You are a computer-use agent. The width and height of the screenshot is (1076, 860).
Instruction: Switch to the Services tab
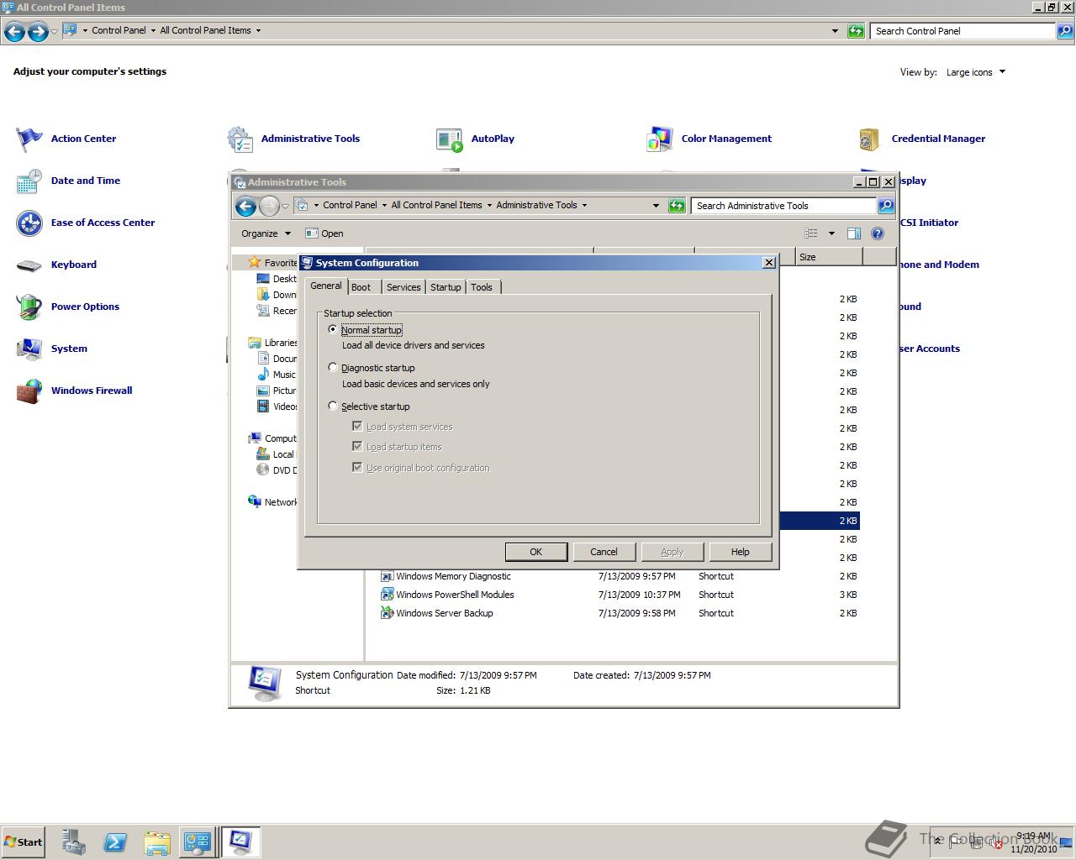[403, 287]
